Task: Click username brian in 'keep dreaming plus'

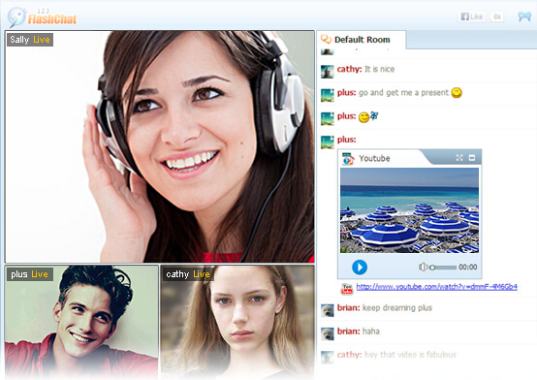Action: [x=348, y=307]
